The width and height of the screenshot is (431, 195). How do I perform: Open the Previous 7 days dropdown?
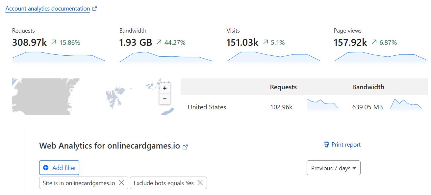[x=333, y=168]
